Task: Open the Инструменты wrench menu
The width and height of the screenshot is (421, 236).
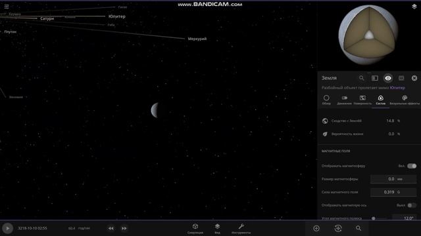Action: [241, 229]
